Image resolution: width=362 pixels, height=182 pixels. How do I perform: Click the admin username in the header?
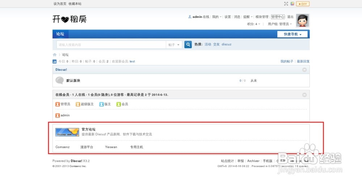click(x=197, y=17)
